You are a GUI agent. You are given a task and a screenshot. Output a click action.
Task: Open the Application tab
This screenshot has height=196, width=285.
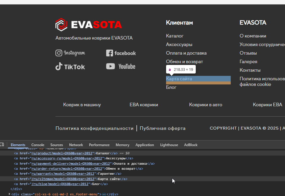pos(145,145)
